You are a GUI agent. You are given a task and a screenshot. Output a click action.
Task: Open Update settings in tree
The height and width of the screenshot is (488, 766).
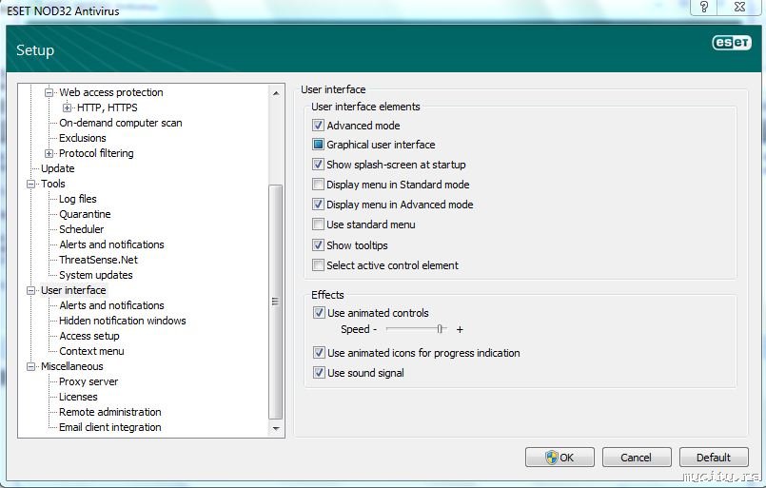coord(58,168)
